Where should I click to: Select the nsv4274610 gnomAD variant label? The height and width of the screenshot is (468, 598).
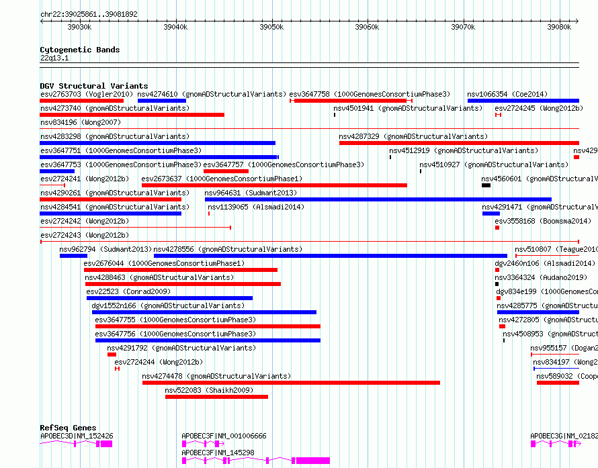click(x=212, y=94)
